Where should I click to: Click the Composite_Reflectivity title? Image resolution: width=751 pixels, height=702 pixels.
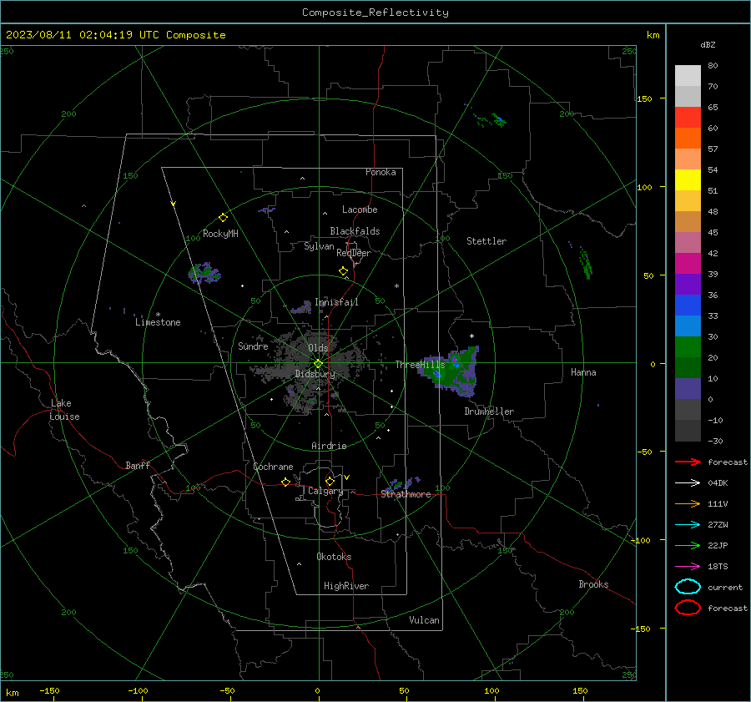[x=375, y=13]
